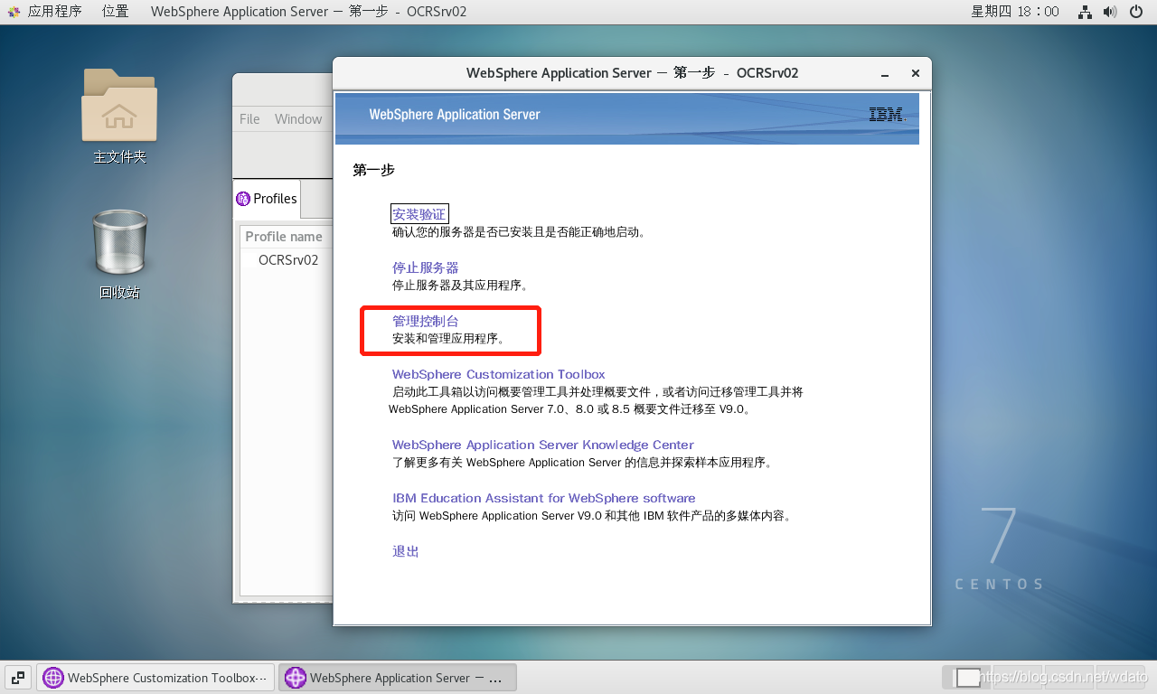Click the power icon in top bar
This screenshot has height=694, width=1157.
1137,12
